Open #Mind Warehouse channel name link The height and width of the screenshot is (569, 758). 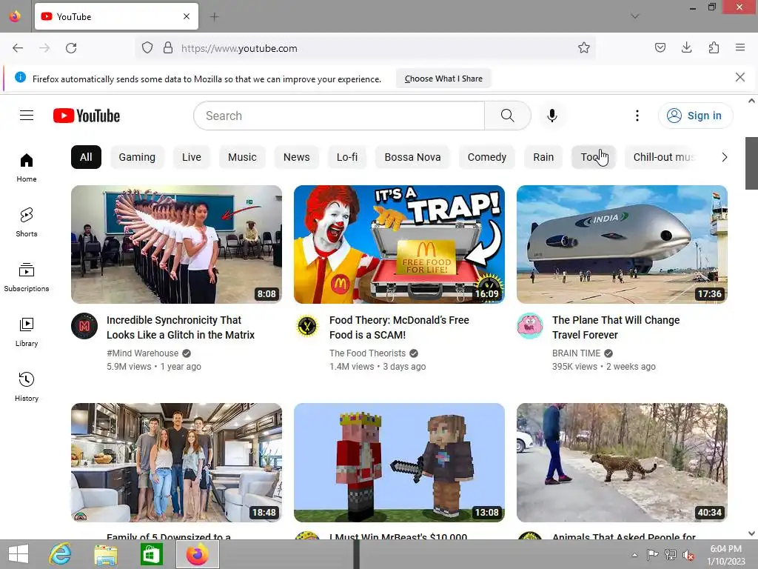click(143, 353)
